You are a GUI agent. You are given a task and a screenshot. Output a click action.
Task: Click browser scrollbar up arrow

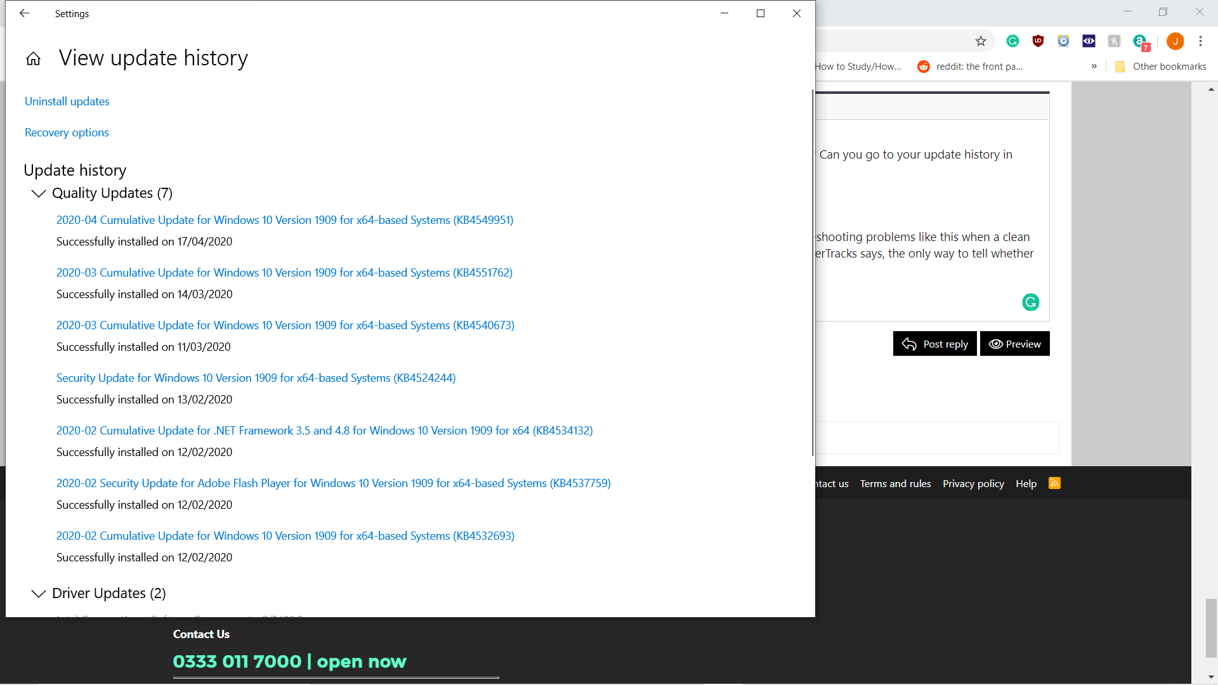tap(1211, 89)
